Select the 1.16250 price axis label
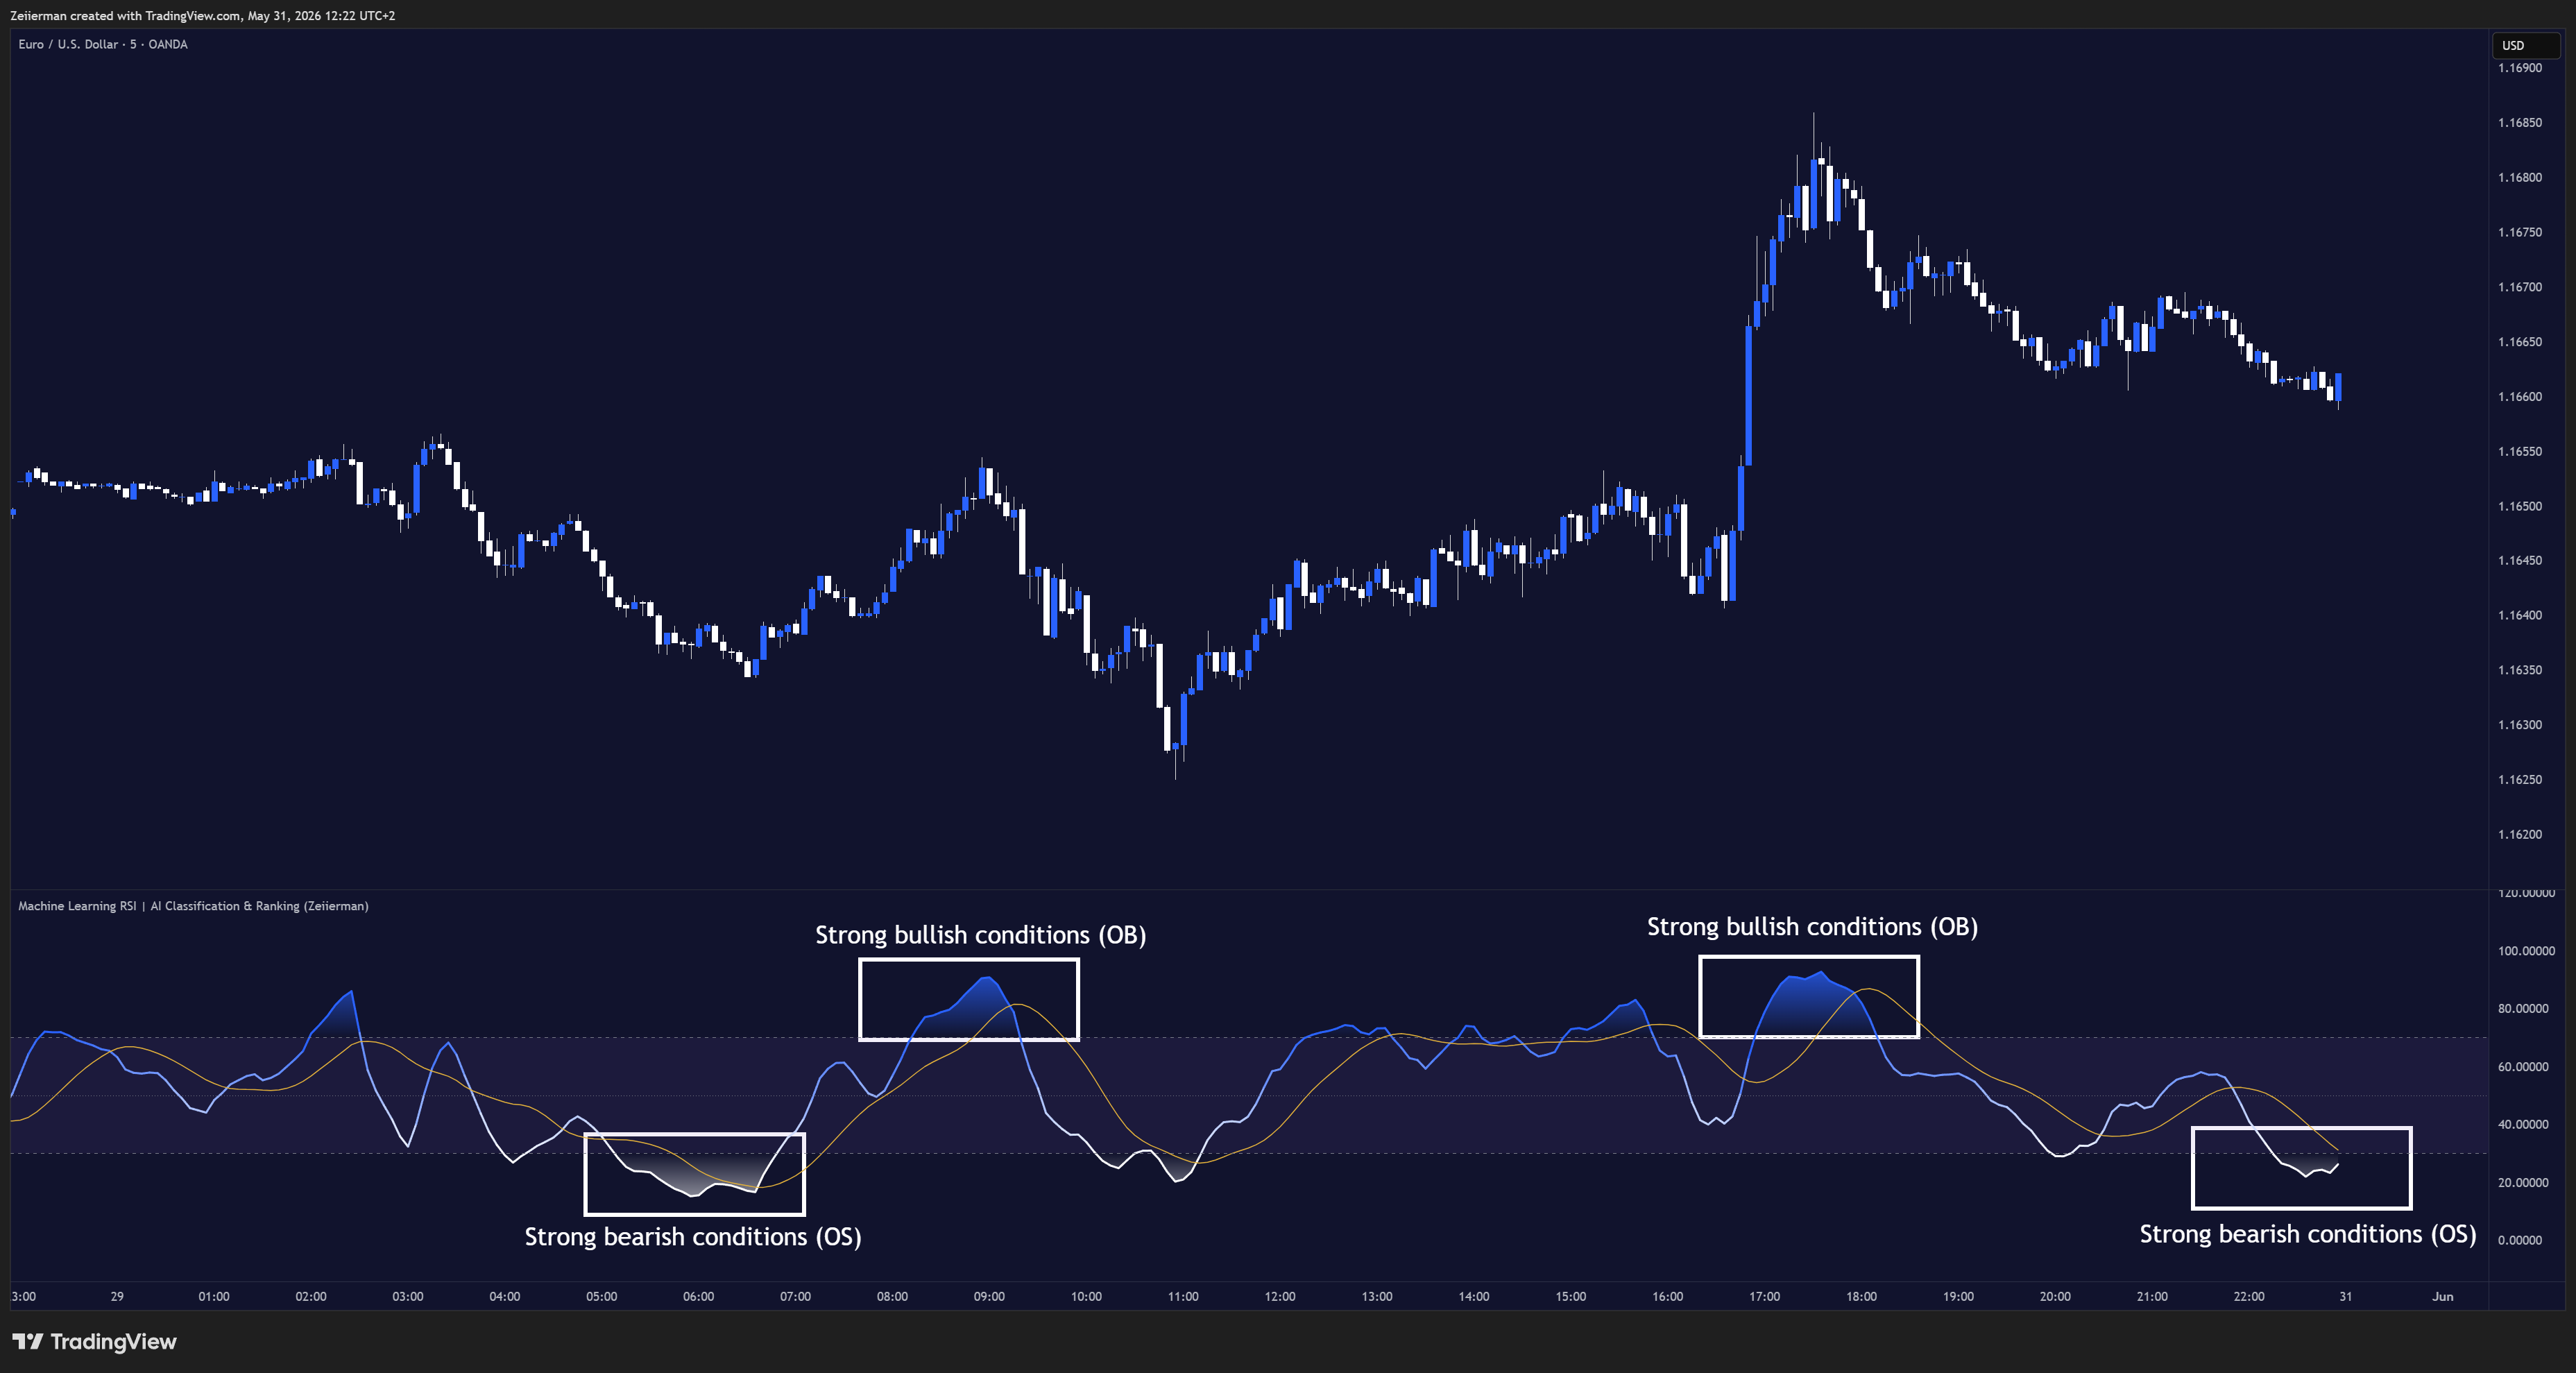Image resolution: width=2576 pixels, height=1373 pixels. pos(2519,780)
